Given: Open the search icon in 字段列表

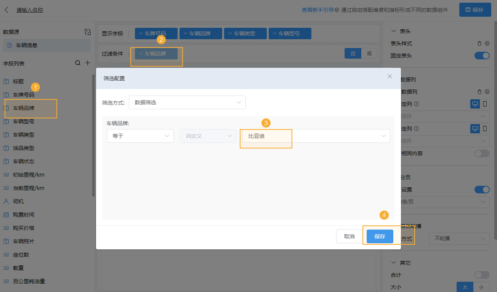Looking at the screenshot, I should 78,62.
